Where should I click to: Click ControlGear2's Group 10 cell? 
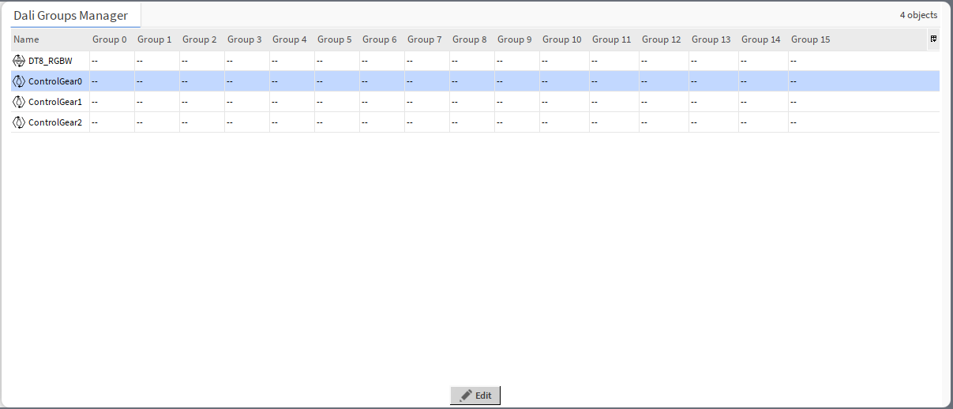565,122
